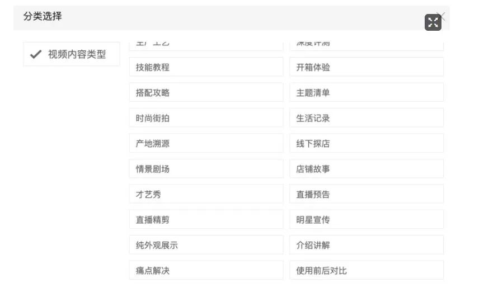The width and height of the screenshot is (498, 297).
Task: Select the 直播预告 option
Action: click(x=367, y=195)
